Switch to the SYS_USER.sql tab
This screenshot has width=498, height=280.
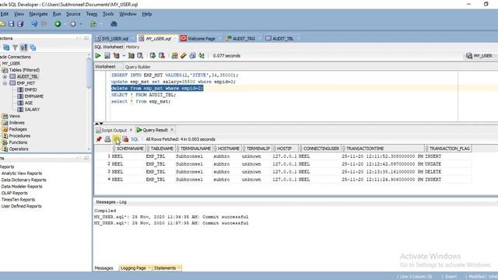pos(114,38)
